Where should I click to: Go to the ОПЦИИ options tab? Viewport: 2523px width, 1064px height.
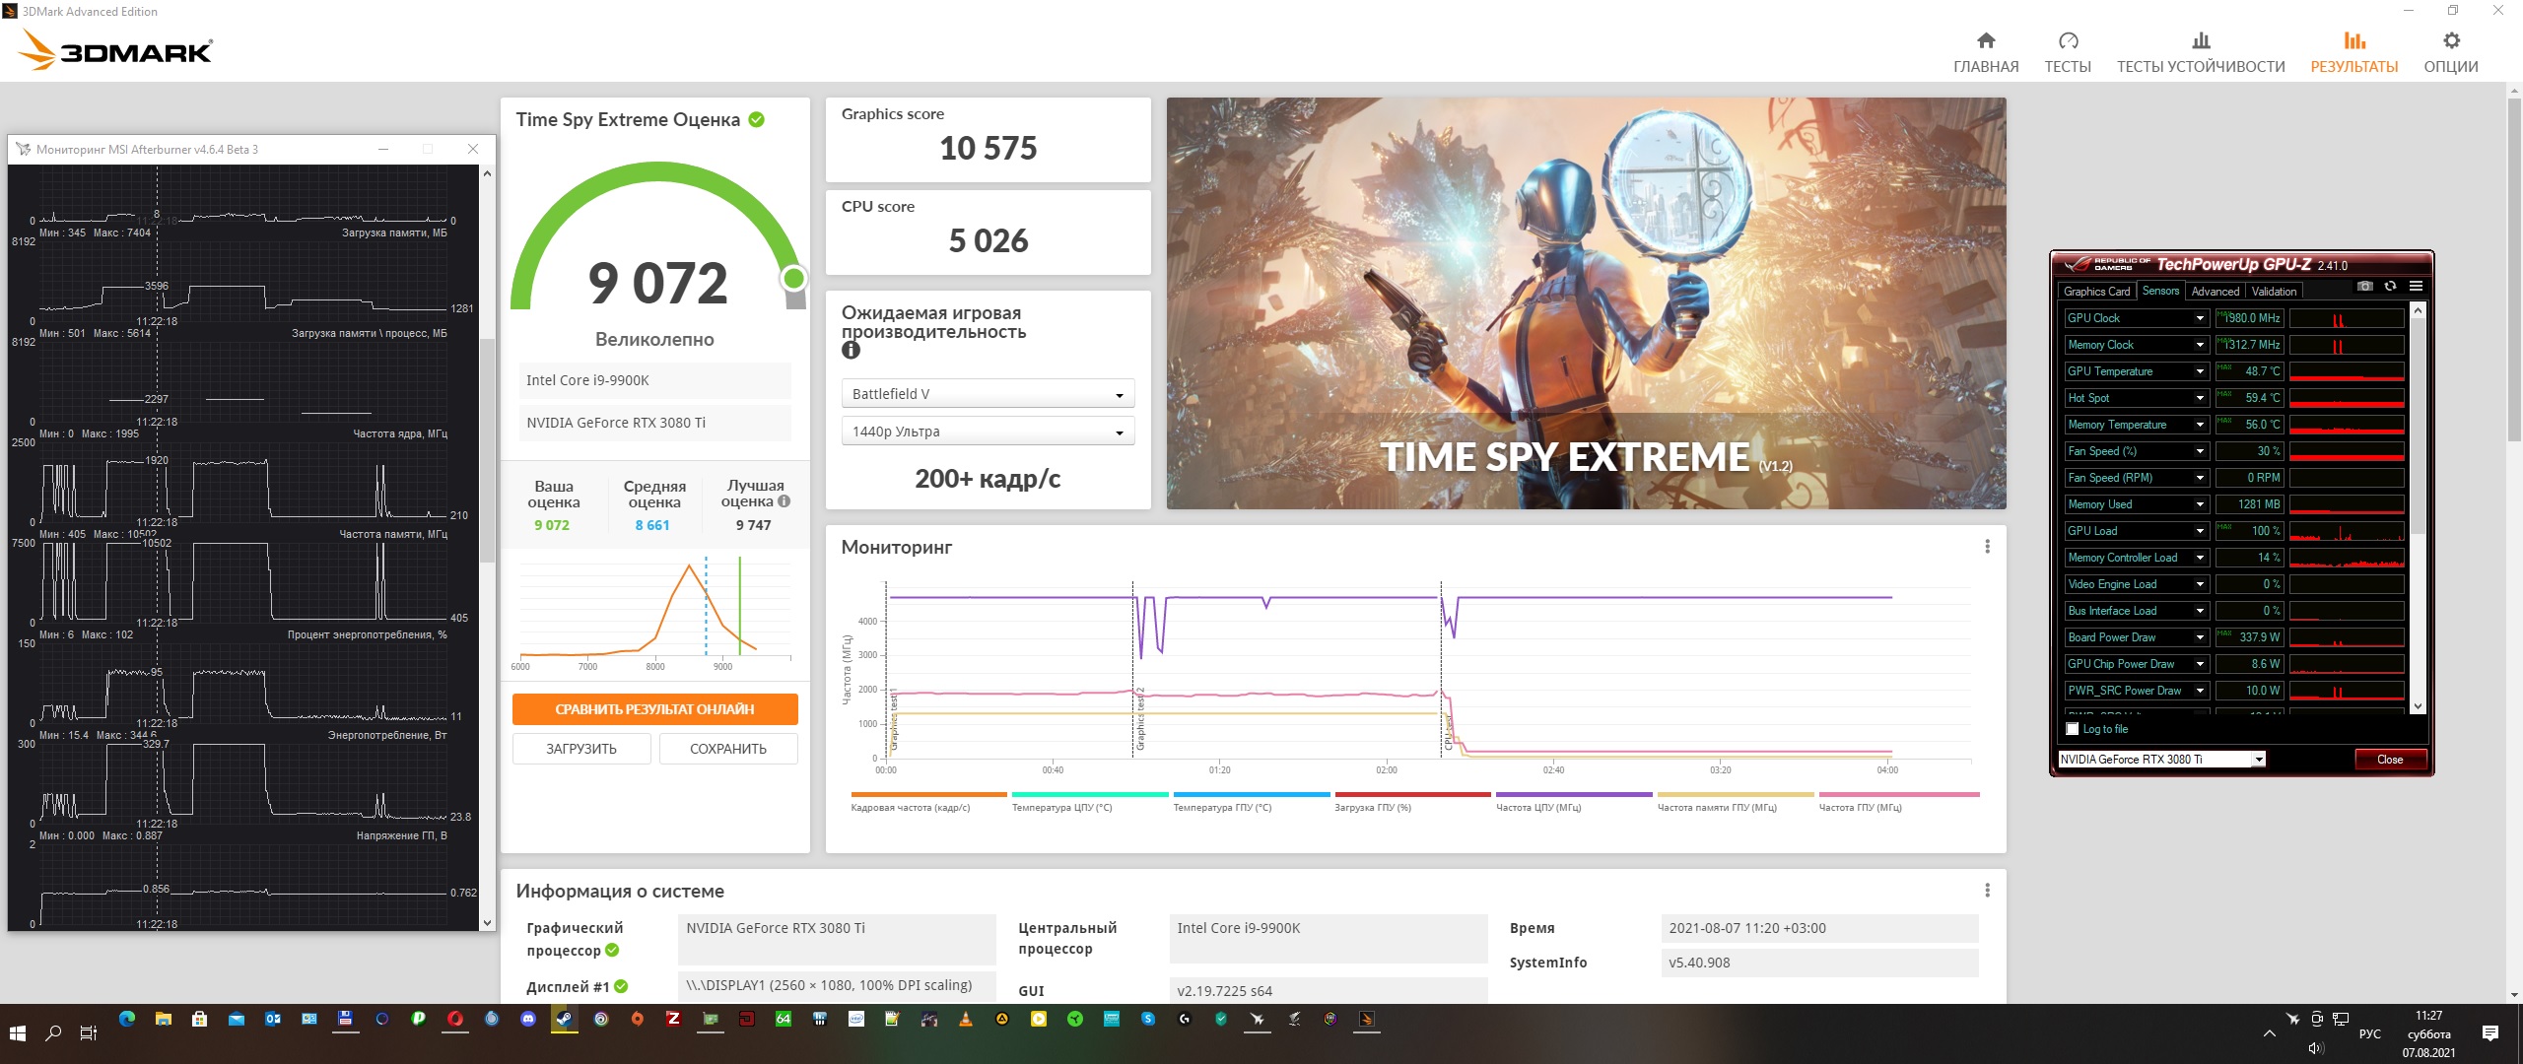click(x=2451, y=52)
